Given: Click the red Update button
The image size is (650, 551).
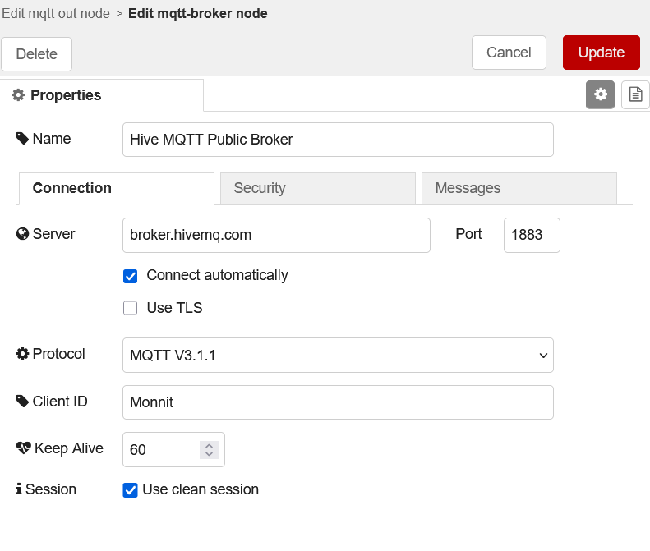Looking at the screenshot, I should click(601, 53).
